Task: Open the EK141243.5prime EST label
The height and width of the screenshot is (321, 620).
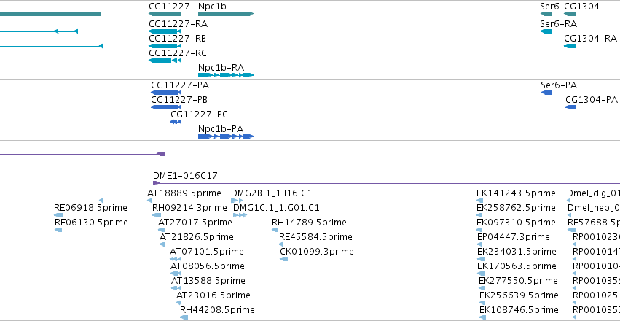Action: click(x=516, y=193)
